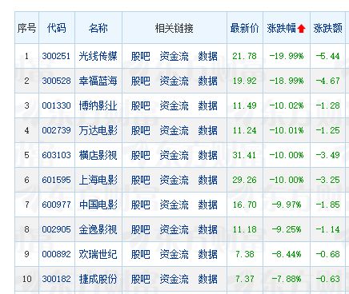This screenshot has width=349, height=294.
Task: Open 博纳影业 stock page
Action: 98,105
